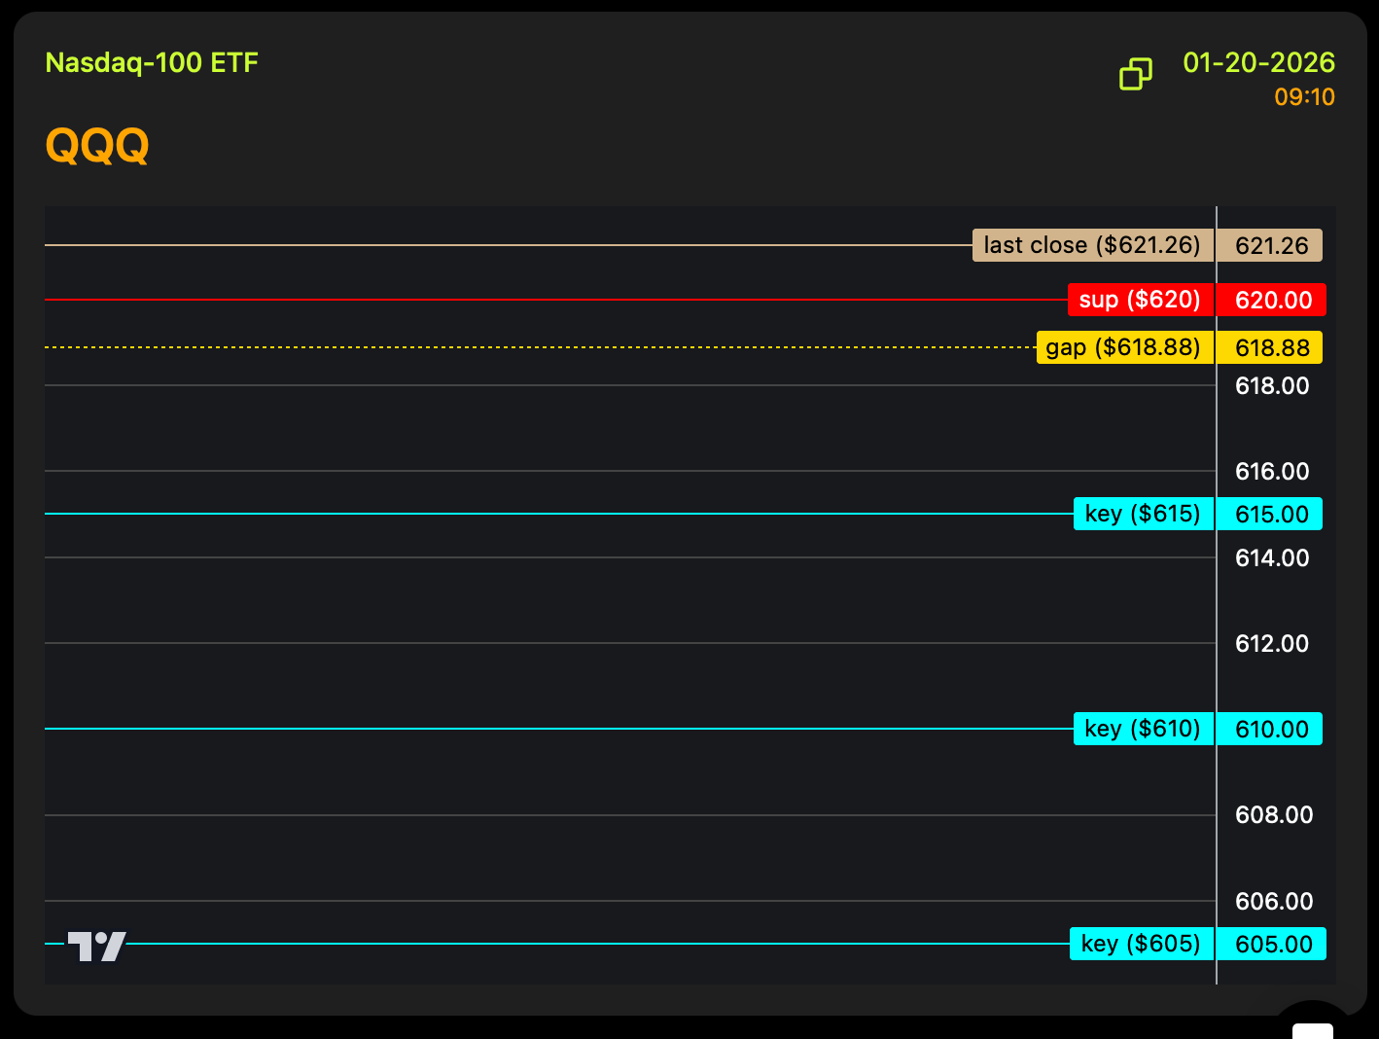Click the last close ($621.26) label

(x=1093, y=245)
